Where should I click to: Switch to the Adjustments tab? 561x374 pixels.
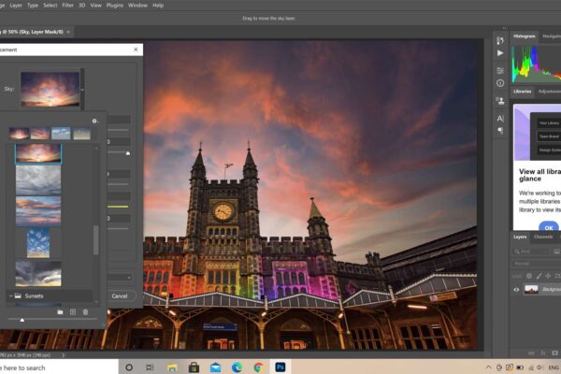[x=549, y=92]
